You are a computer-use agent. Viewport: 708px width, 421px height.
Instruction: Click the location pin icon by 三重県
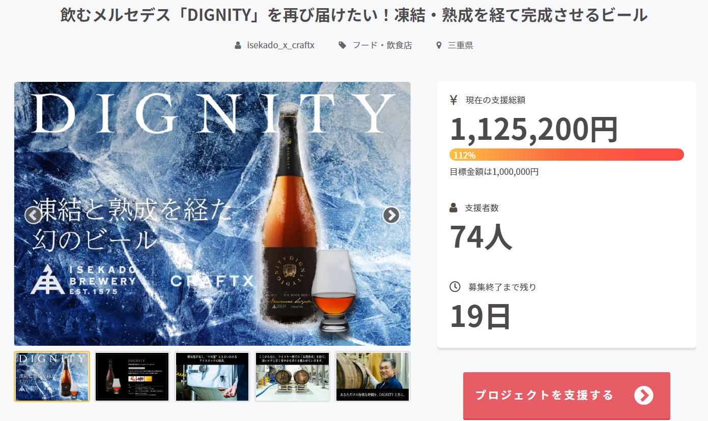(439, 45)
